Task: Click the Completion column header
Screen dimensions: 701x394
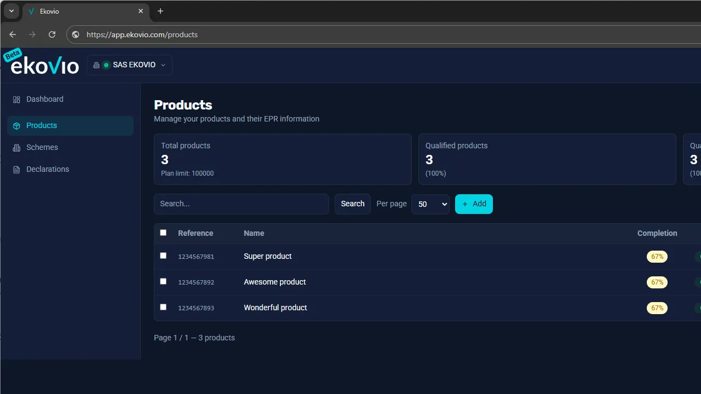Action: pyautogui.click(x=657, y=233)
